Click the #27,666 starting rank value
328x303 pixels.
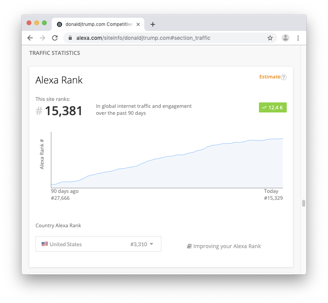(x=60, y=198)
